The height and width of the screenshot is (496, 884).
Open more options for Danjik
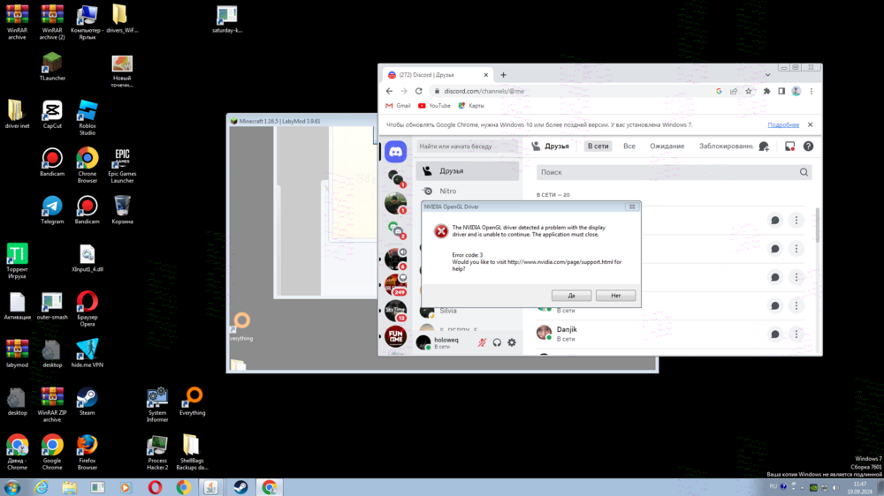[x=796, y=334]
